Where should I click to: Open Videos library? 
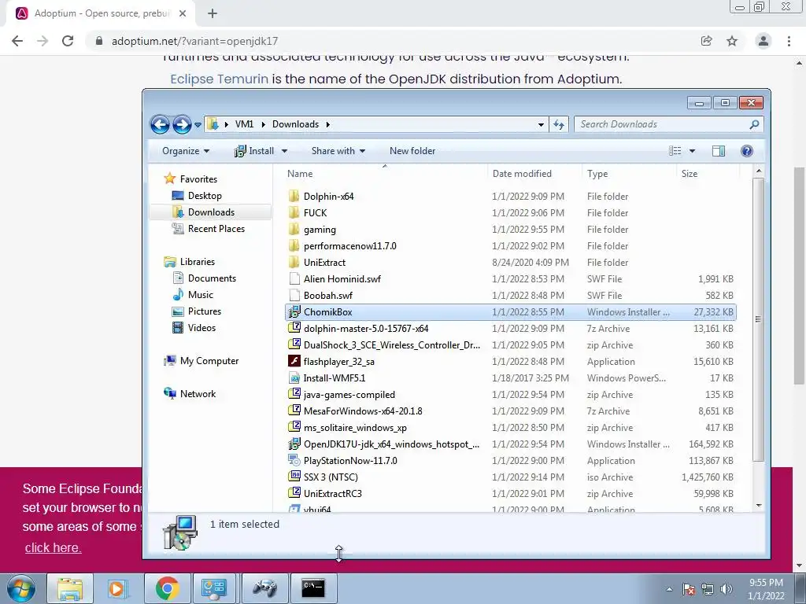(201, 328)
